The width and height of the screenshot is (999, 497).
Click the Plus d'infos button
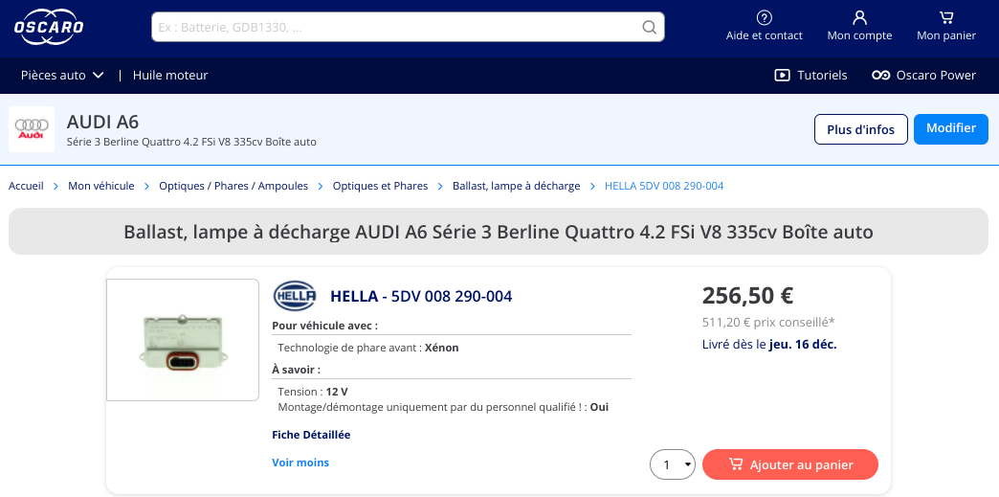860,129
